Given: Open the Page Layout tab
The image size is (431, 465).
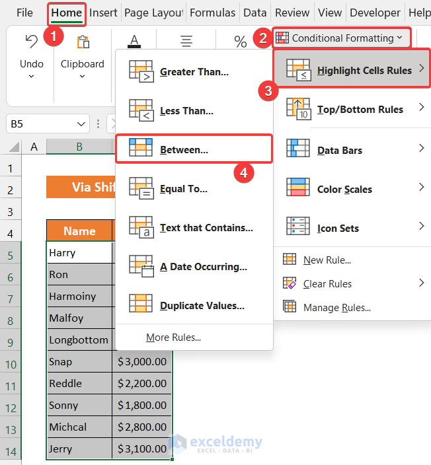Looking at the screenshot, I should (x=154, y=13).
